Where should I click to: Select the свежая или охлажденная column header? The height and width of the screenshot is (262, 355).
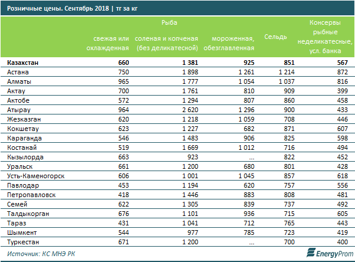(x=107, y=41)
